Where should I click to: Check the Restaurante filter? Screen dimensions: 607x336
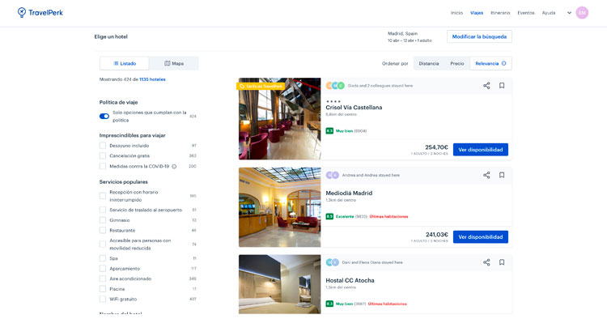click(x=103, y=230)
